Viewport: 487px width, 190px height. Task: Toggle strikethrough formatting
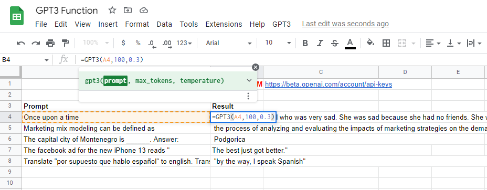[x=334, y=43]
